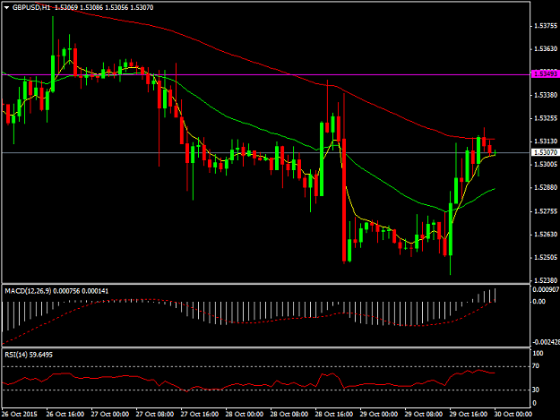
Task: Click the 26 Oct 2015 time axis label
Action: 20,415
